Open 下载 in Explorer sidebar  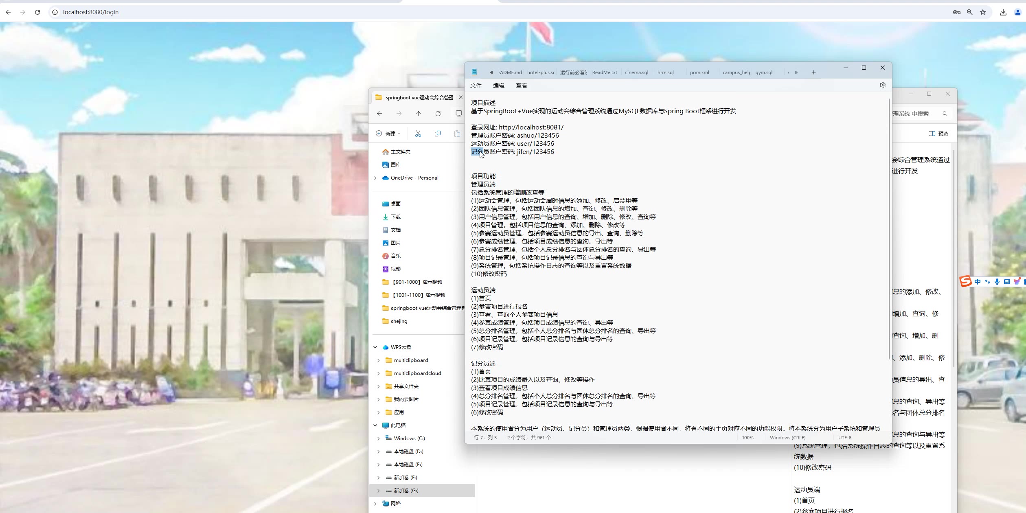[x=391, y=217]
